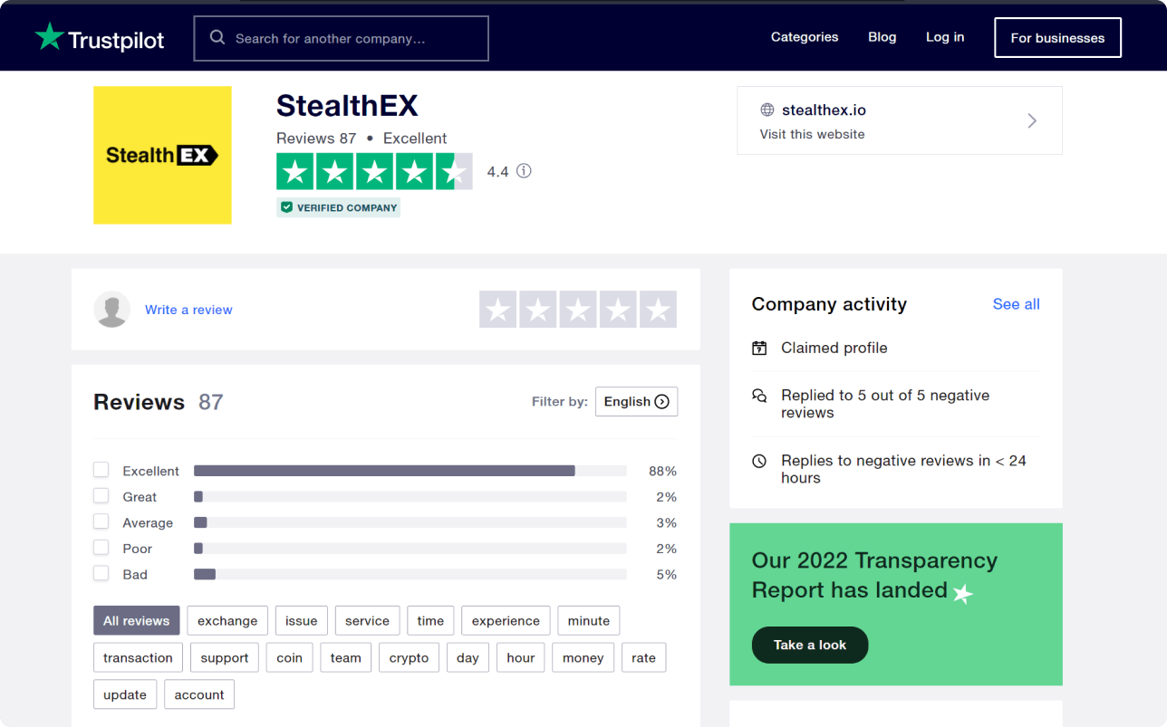Viewport: 1167px width, 727px height.
Task: Click the verified company checkmark badge
Action: pyautogui.click(x=338, y=207)
